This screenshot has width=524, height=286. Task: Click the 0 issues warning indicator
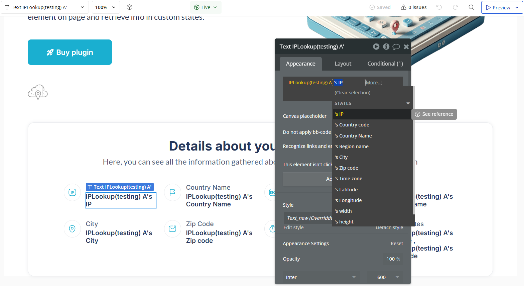pyautogui.click(x=414, y=7)
